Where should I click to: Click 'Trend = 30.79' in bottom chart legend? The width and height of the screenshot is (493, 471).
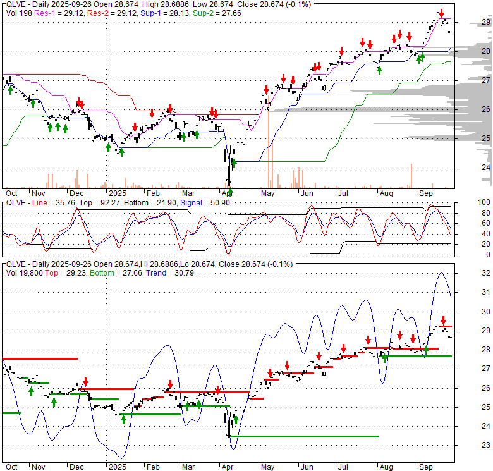[170, 273]
